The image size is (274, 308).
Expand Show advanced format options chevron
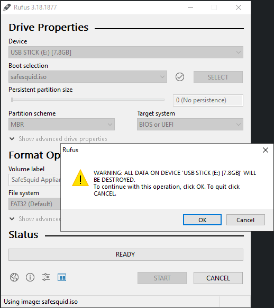coord(12,219)
